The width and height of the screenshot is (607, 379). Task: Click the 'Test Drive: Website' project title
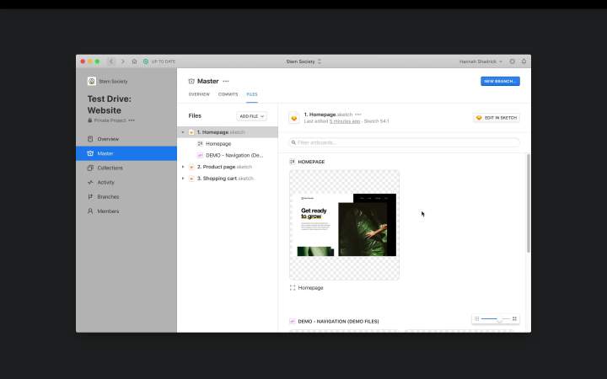[x=109, y=104]
